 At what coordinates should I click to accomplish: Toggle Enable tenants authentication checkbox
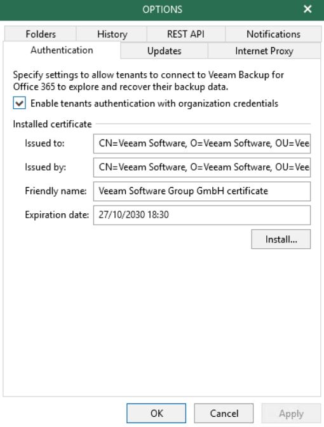click(x=19, y=103)
